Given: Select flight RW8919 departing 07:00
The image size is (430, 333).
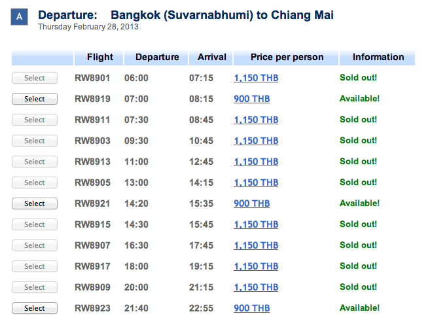Looking at the screenshot, I should [35, 99].
